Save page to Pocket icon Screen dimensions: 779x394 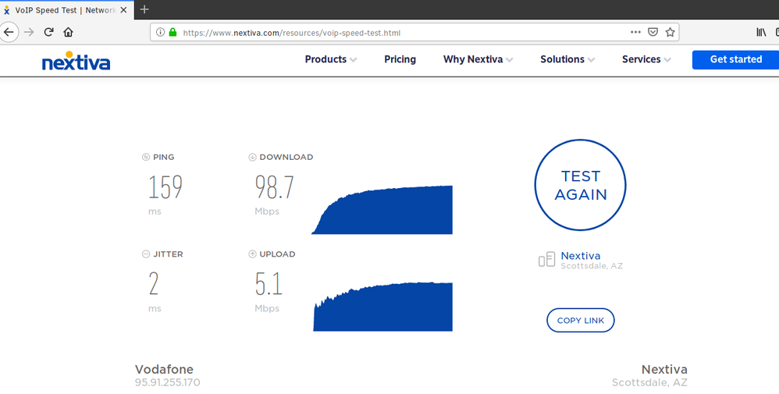pyautogui.click(x=653, y=32)
